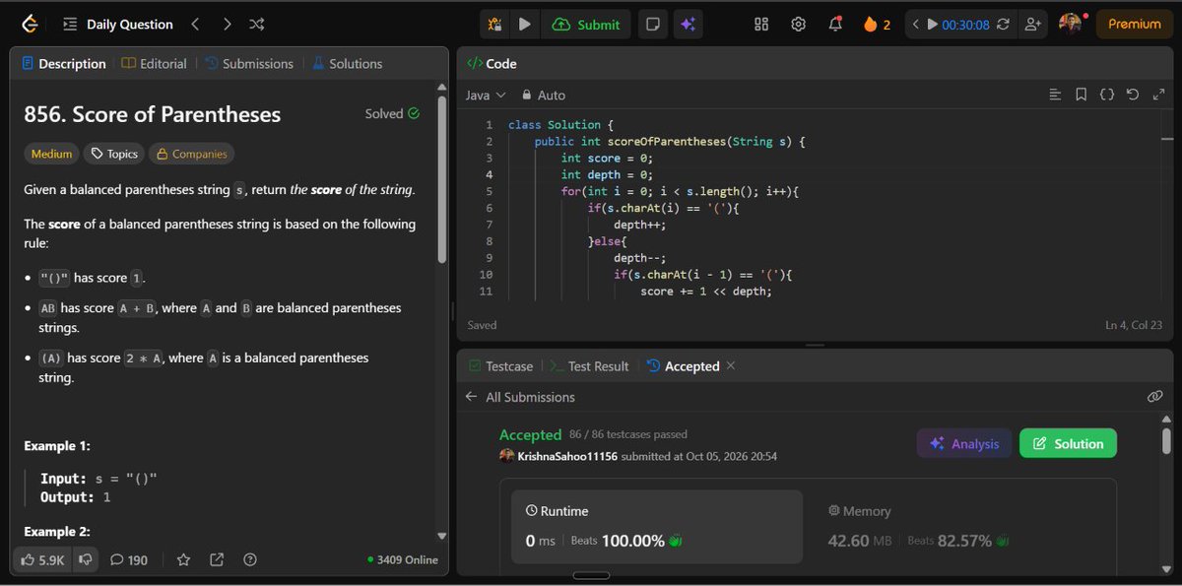Open the Java language dropdown
Image resolution: width=1182 pixels, height=586 pixels.
click(x=485, y=95)
